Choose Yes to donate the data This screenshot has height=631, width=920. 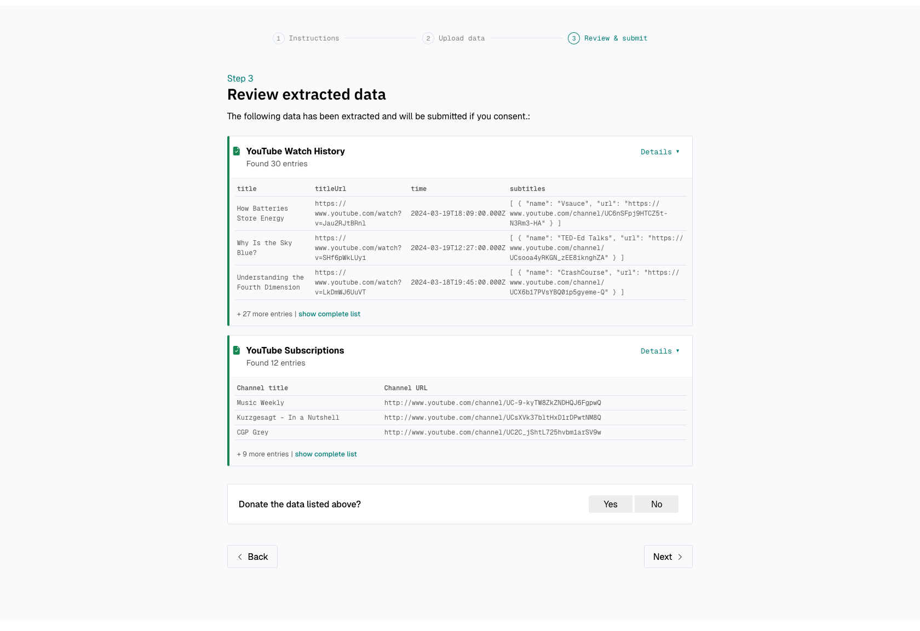(611, 504)
